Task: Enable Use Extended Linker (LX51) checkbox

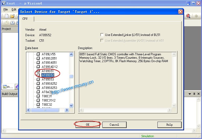Action: click(x=102, y=35)
